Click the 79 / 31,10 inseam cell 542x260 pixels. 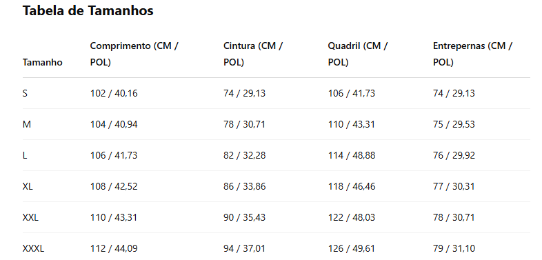[454, 248]
